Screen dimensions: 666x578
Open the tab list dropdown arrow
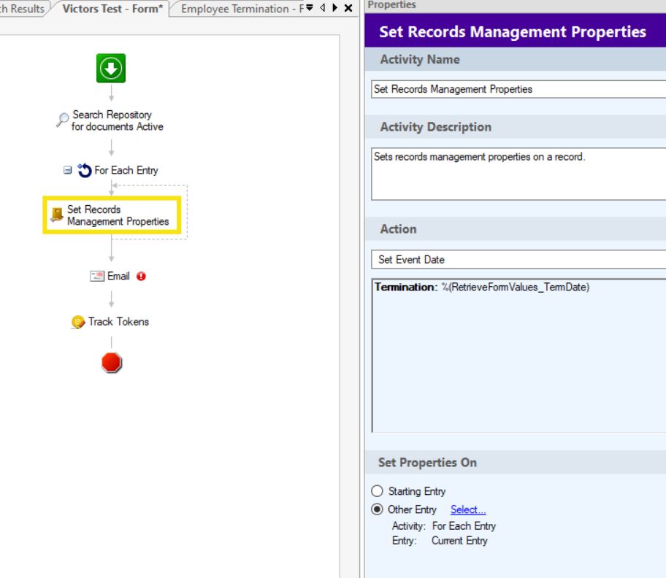point(309,8)
